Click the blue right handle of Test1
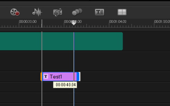The width and height of the screenshot is (170, 106). [x=78, y=77]
